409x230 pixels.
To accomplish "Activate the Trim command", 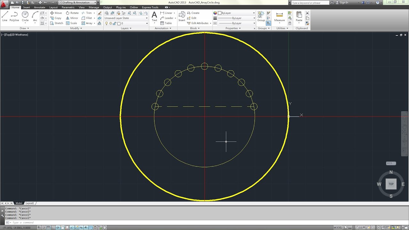I will [87, 13].
